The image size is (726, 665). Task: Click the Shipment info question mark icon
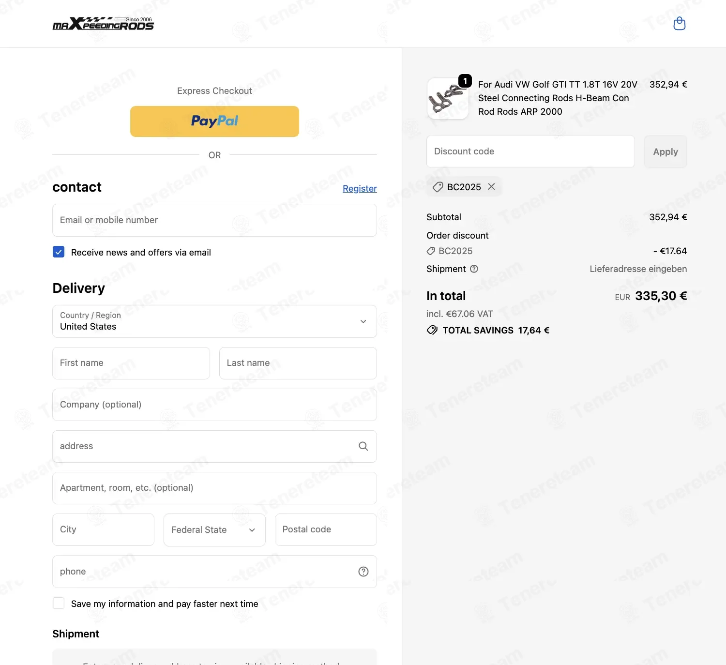[x=474, y=269]
